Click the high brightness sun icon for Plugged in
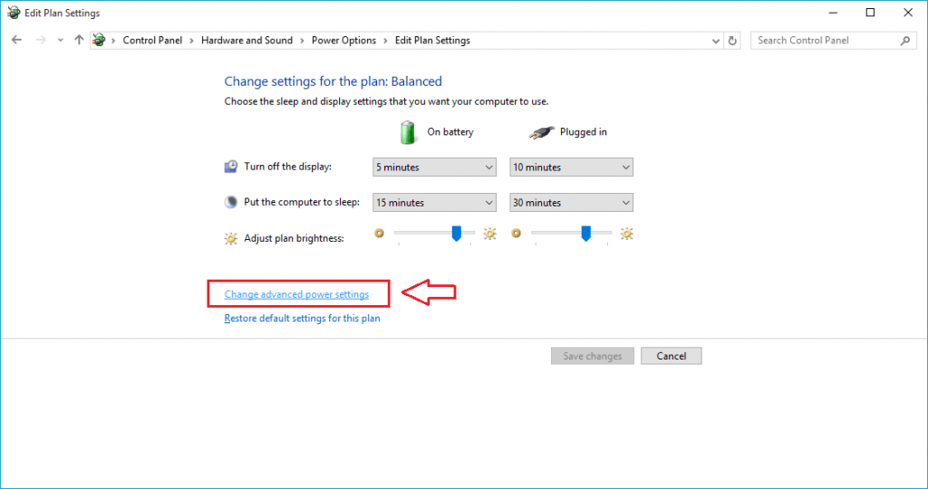 point(626,234)
